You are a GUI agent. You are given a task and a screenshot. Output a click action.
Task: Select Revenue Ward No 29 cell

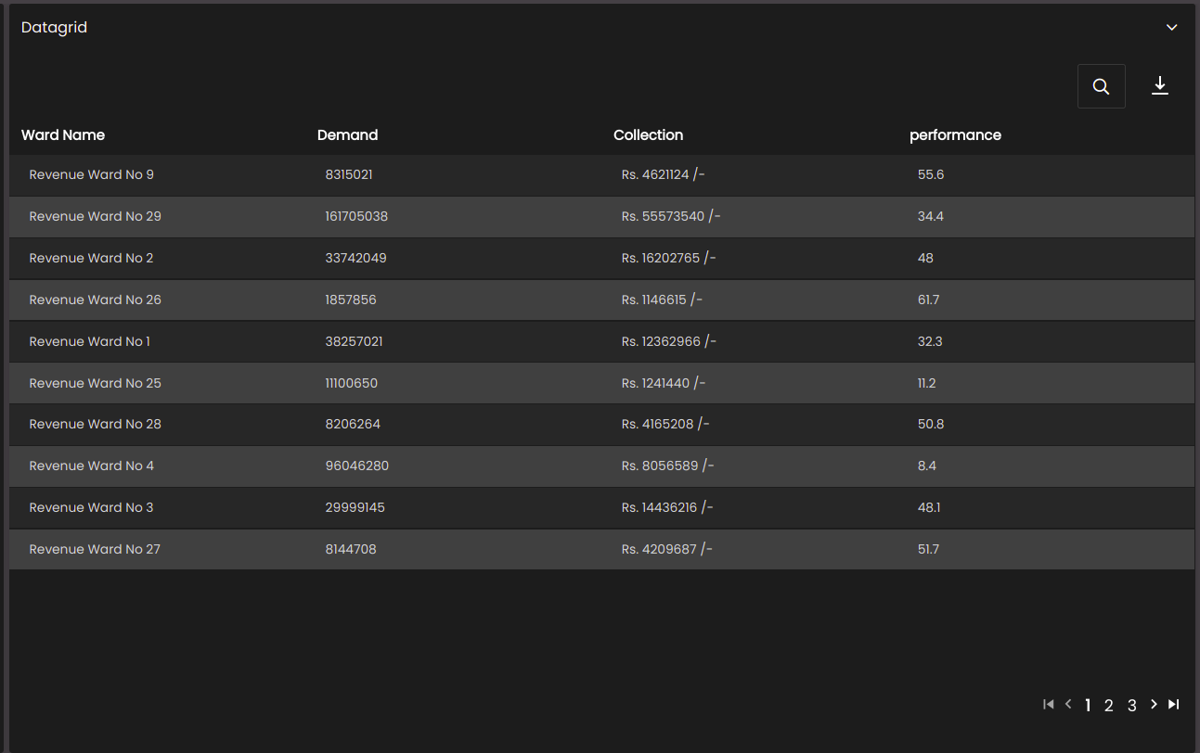pos(95,216)
